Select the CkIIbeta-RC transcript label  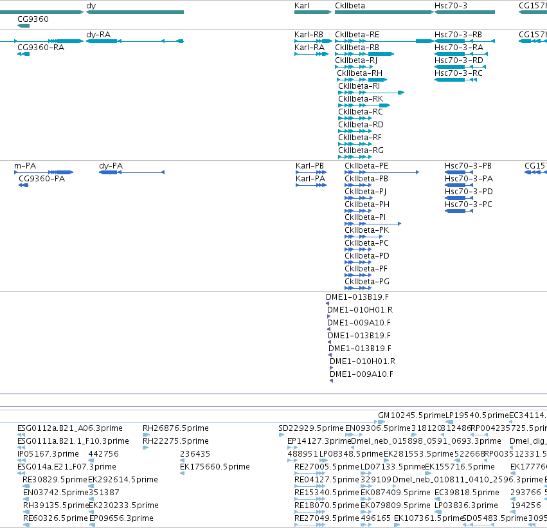(x=361, y=112)
